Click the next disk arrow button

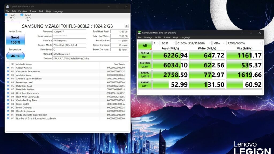[127, 26]
